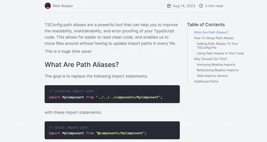Jump to What Are Path Aliases? section

coord(211,32)
